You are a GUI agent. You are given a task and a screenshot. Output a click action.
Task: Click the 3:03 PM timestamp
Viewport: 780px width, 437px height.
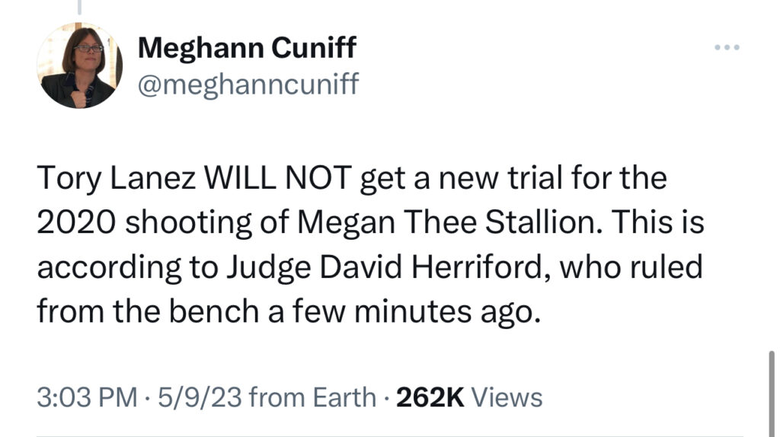(x=87, y=397)
